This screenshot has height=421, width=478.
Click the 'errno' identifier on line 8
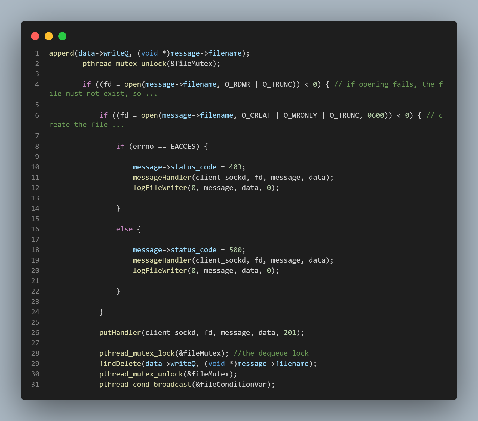coord(143,146)
